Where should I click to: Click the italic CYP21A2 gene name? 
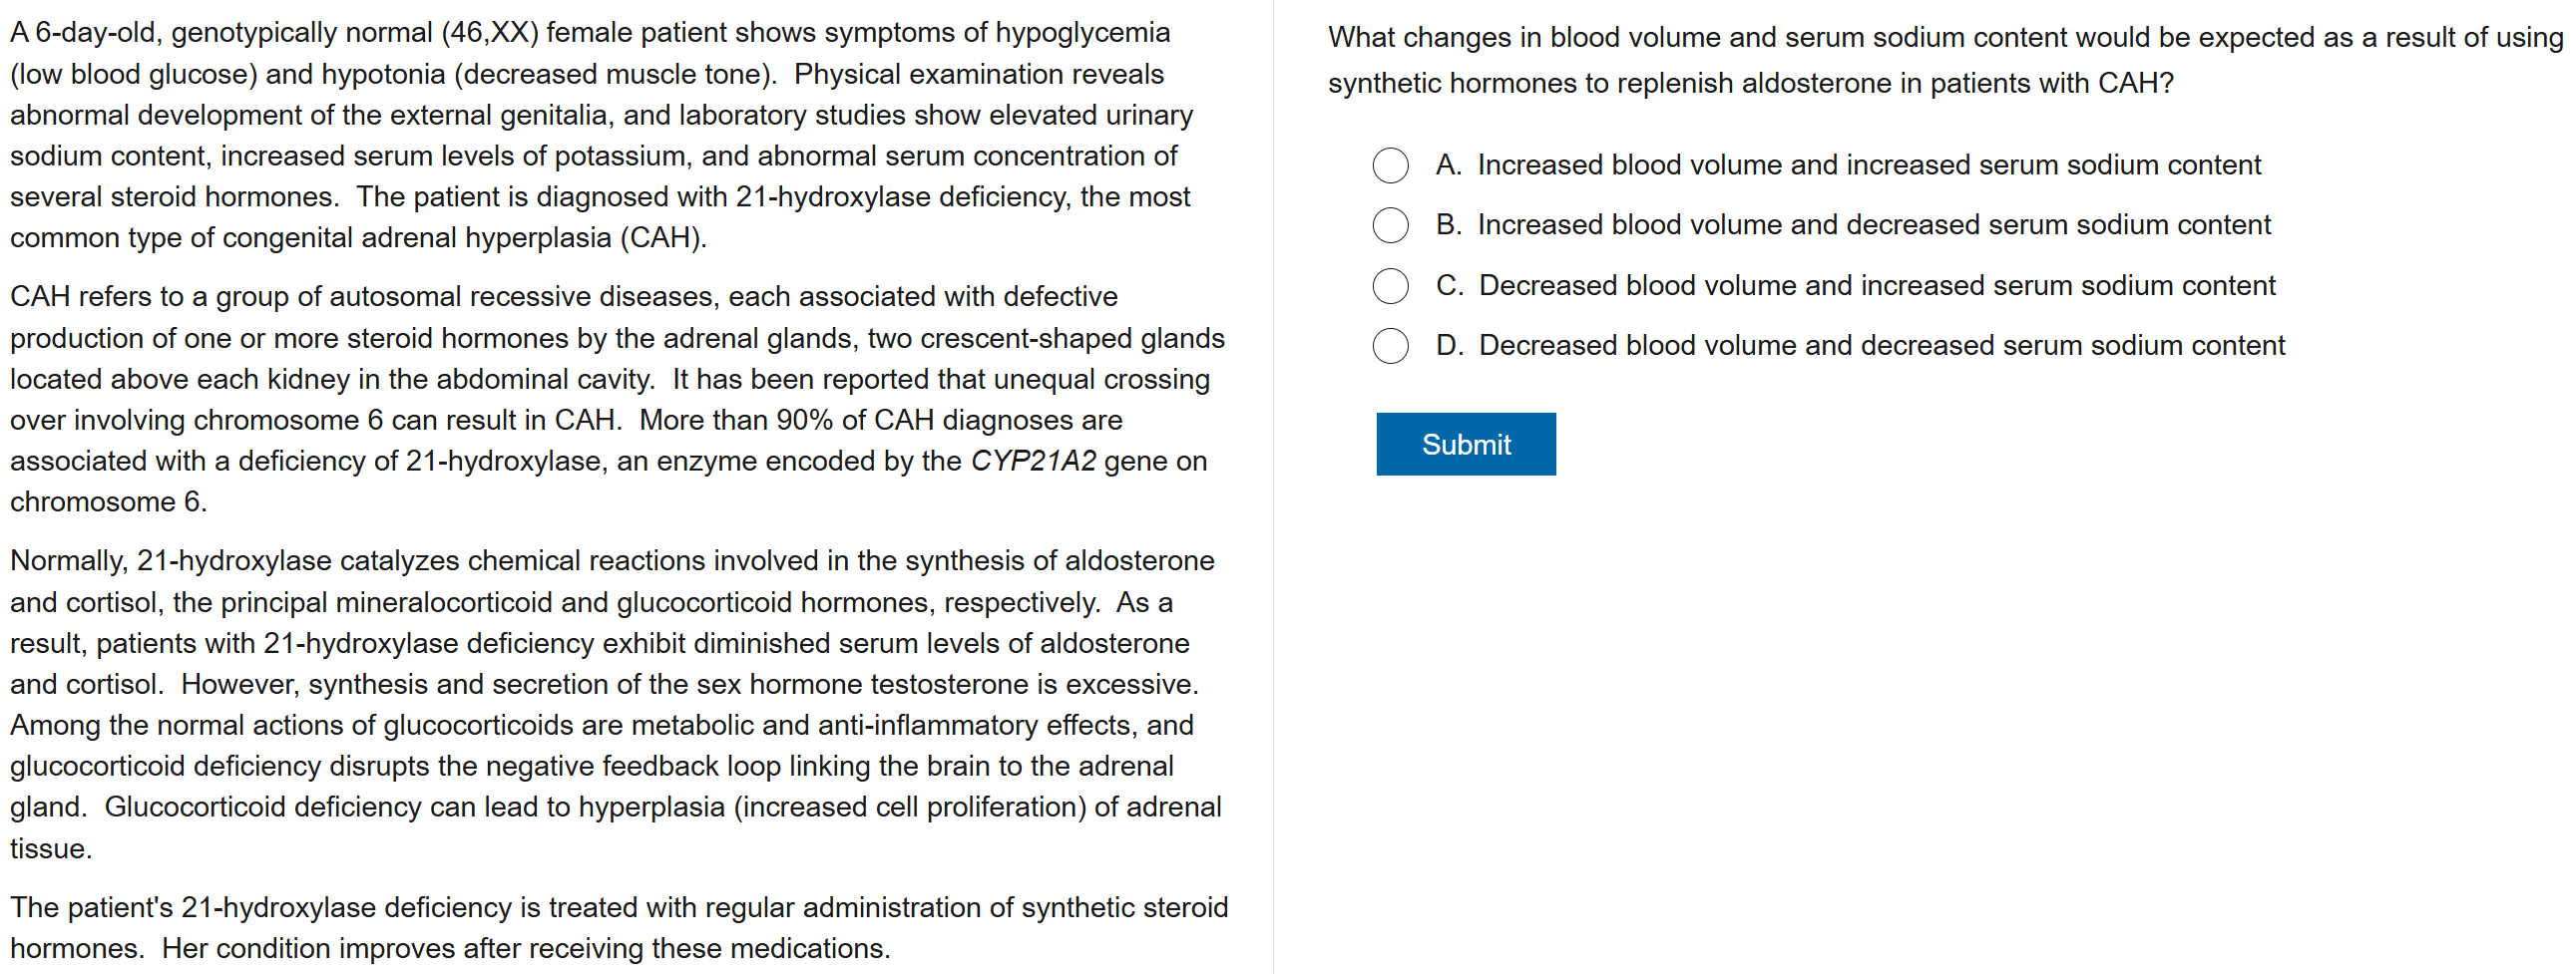1033,462
